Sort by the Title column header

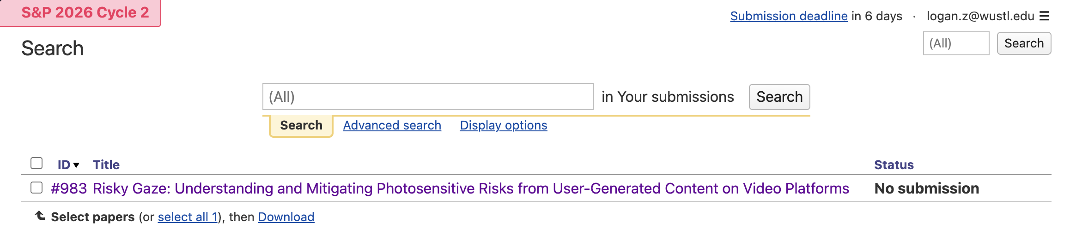pos(106,165)
